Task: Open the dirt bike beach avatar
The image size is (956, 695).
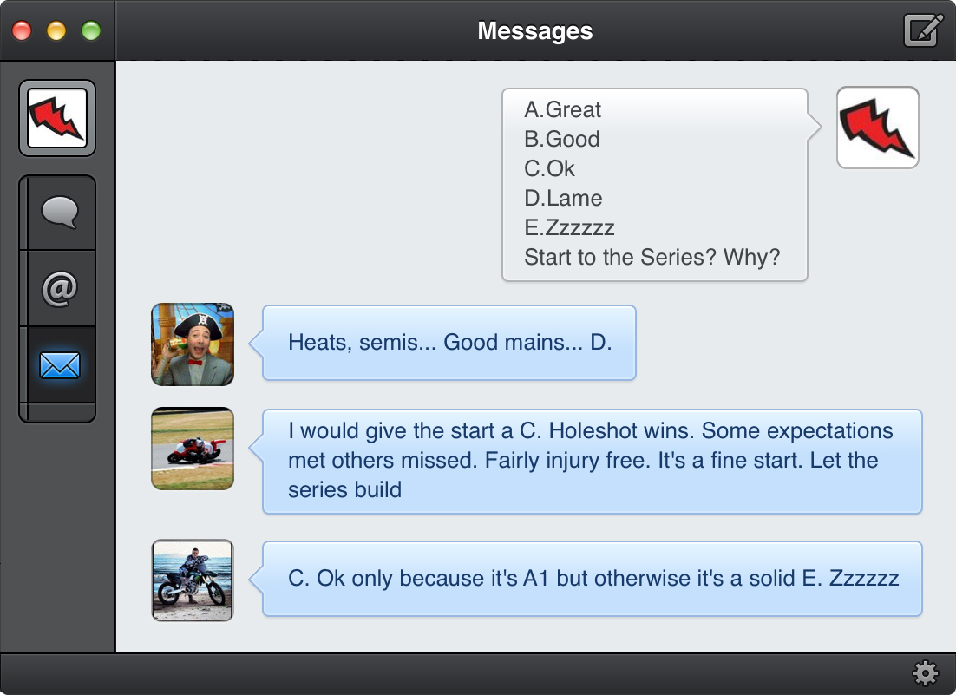Action: 193,580
